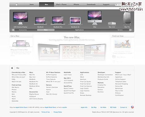This screenshot has width=145, height=117.
Task: Click the Apple logo in navigation bar
Action: [x=17, y=5]
